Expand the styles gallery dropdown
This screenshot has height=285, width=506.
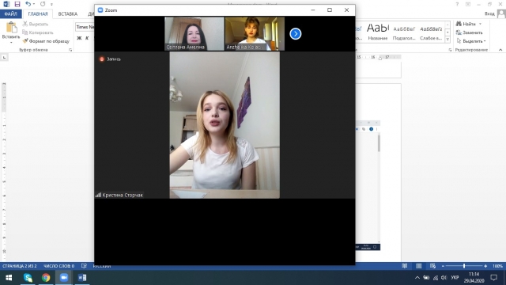pos(447,40)
